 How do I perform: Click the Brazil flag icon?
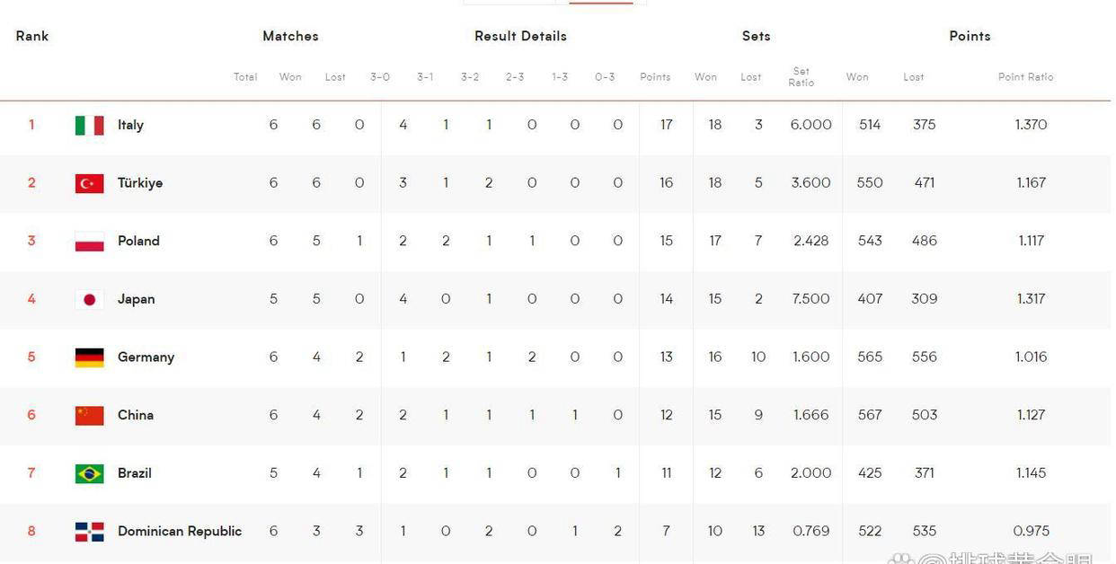[89, 473]
